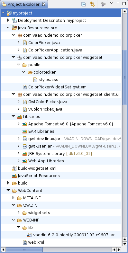This screenshot has width=128, height=253.
Task: Expand the Apache Tomcat v6.0 library
Action: pyautogui.click(x=18, y=124)
